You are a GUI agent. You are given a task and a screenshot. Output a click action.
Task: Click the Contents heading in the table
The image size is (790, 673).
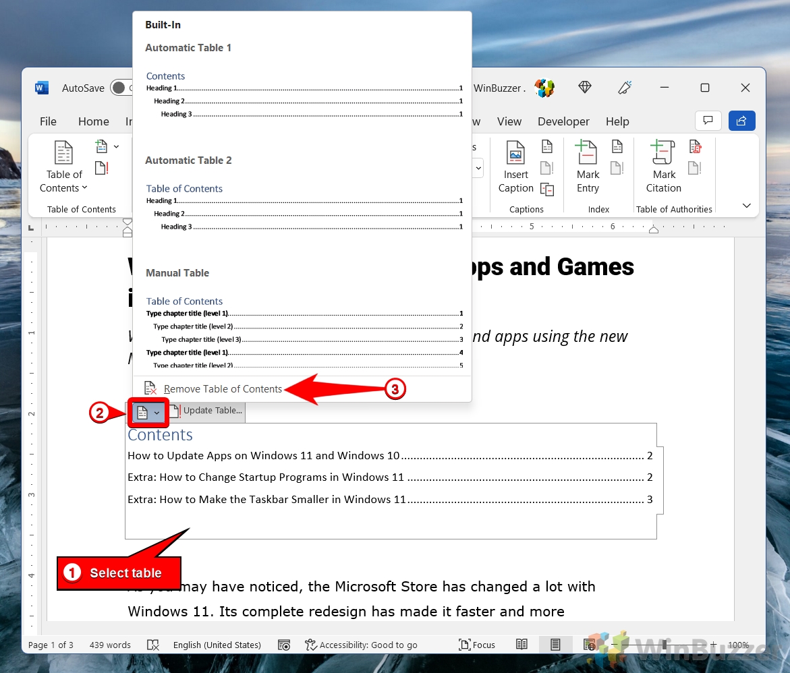point(160,435)
